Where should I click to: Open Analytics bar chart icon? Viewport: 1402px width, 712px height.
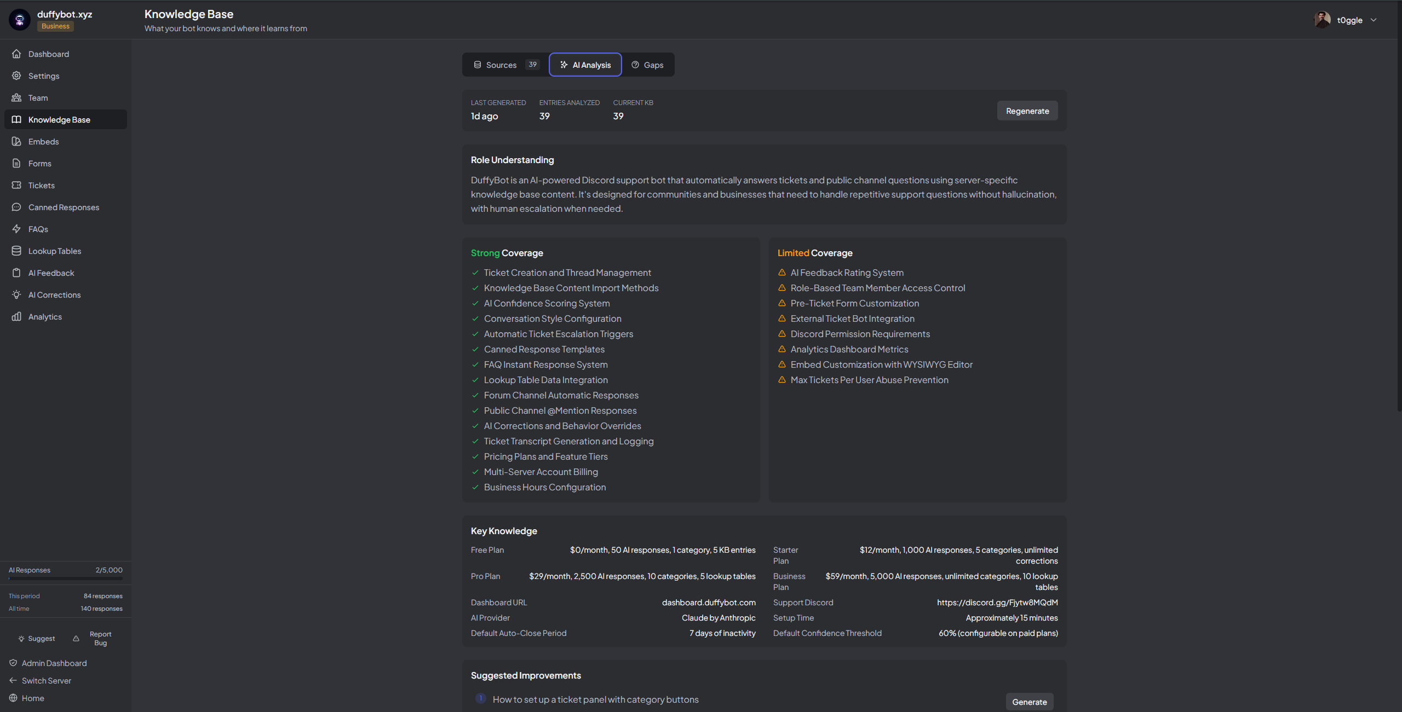click(x=16, y=316)
